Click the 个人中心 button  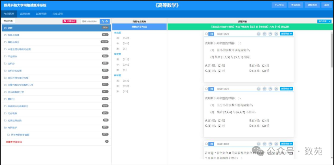coord(279,5)
